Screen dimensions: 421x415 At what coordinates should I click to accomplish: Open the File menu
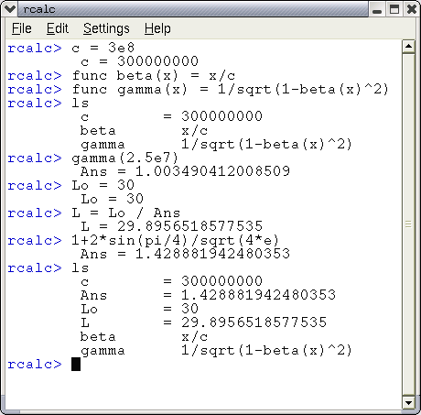22,28
